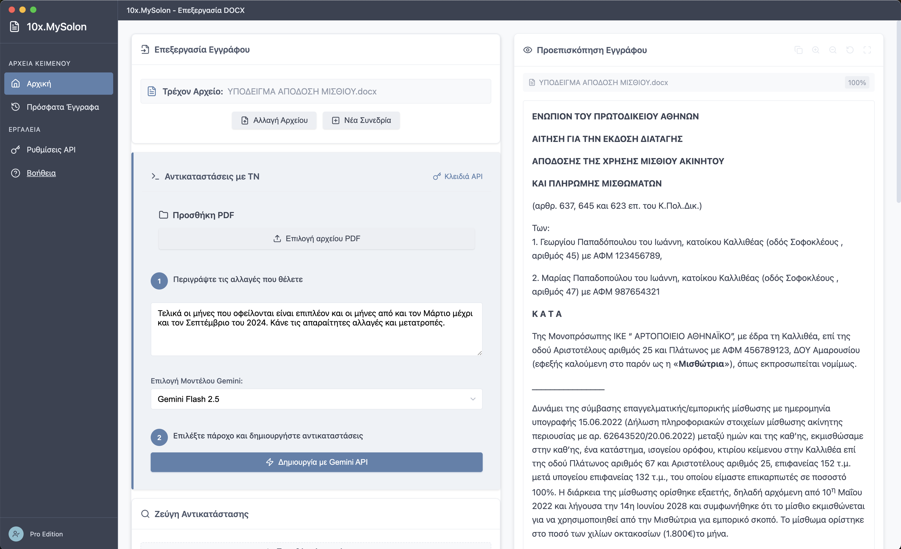This screenshot has height=549, width=901.
Task: Click Δημιουργία με Gemini API
Action: (x=316, y=462)
